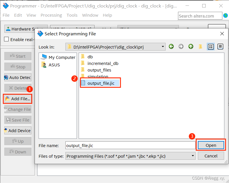Open the Files of type dropdown

(x=130, y=156)
